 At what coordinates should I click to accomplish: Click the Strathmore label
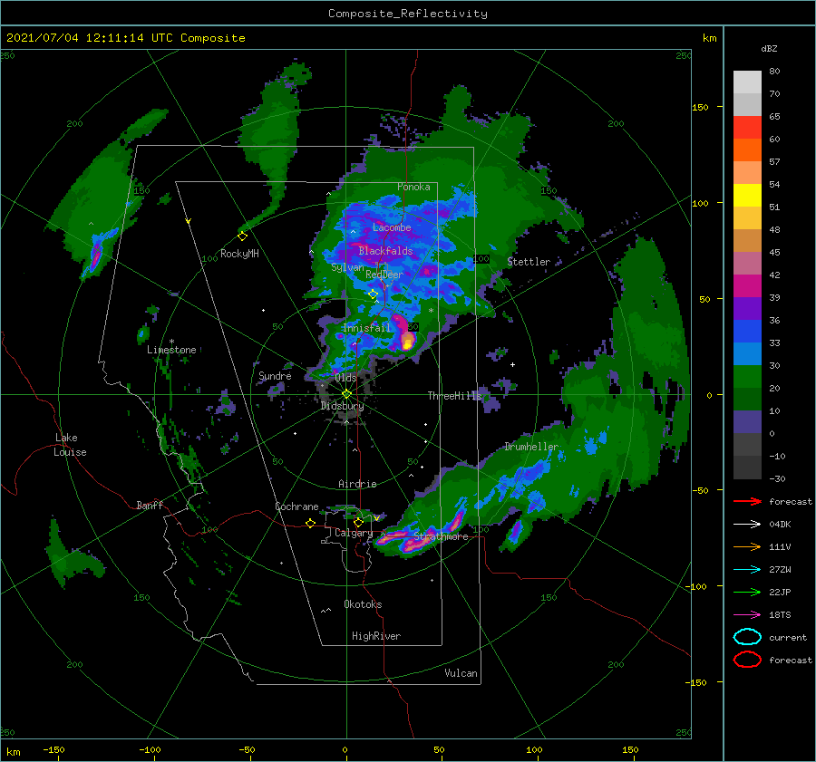coord(441,536)
